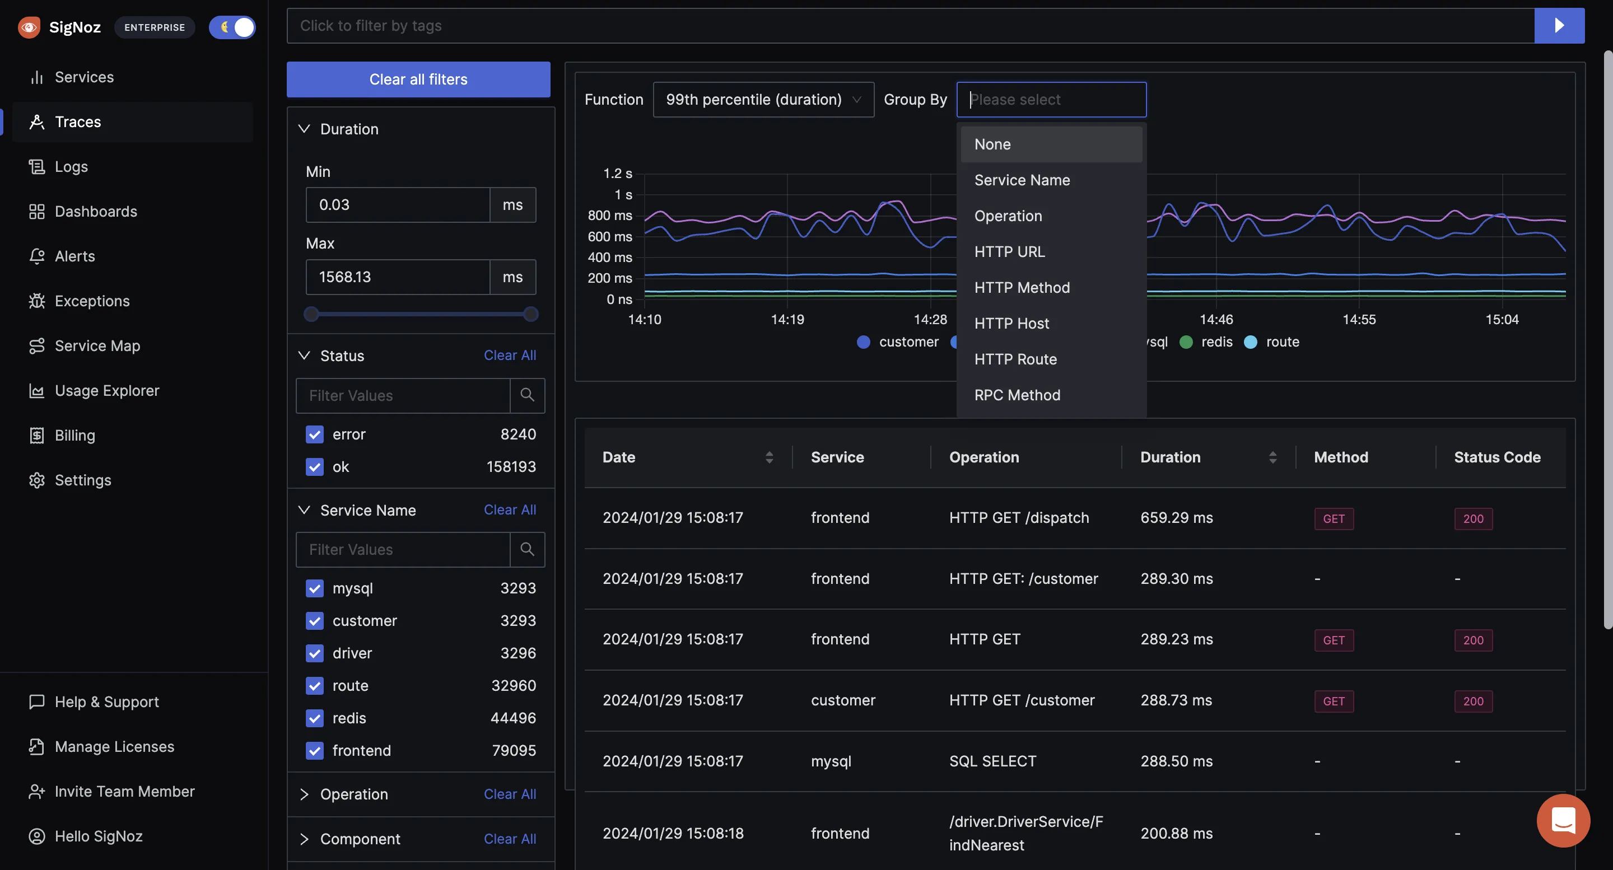Open the Help & Support chat icon
Viewport: 1613px width, 870px height.
pos(37,701)
